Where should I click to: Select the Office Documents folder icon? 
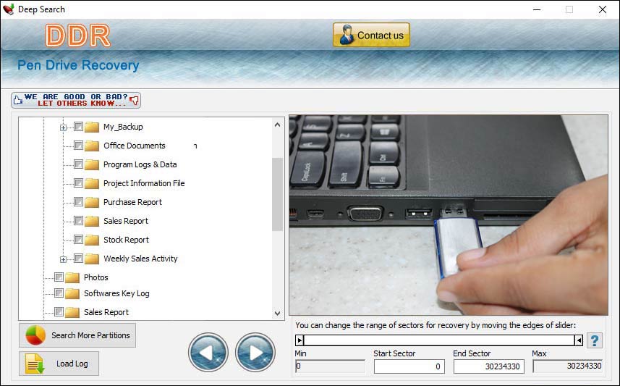pos(92,146)
